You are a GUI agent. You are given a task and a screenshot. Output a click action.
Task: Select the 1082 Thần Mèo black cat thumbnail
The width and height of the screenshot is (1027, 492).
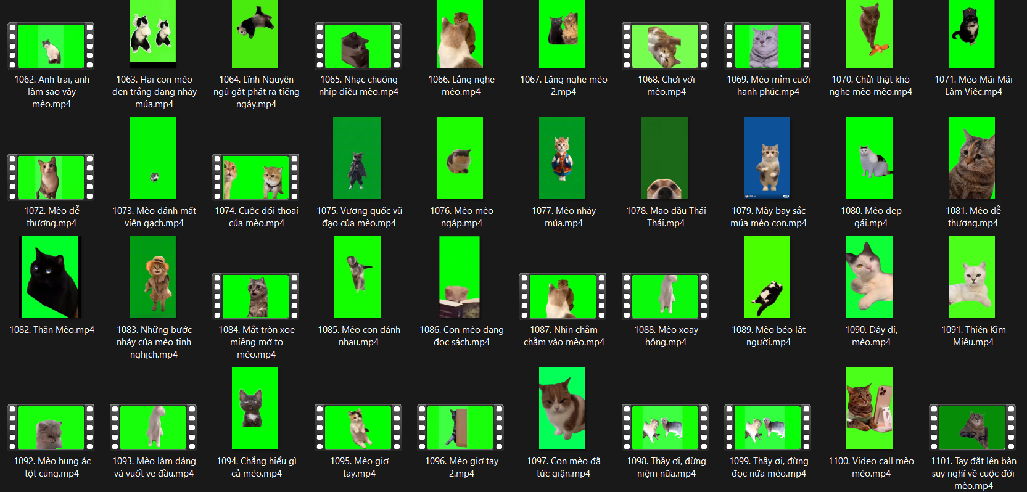click(51, 277)
